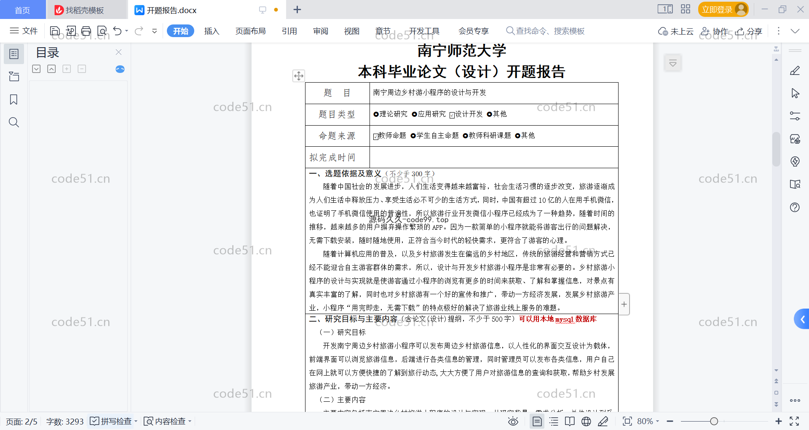Switch to the 引用 ribbon tab
Viewport: 809px width, 430px height.
tap(289, 31)
